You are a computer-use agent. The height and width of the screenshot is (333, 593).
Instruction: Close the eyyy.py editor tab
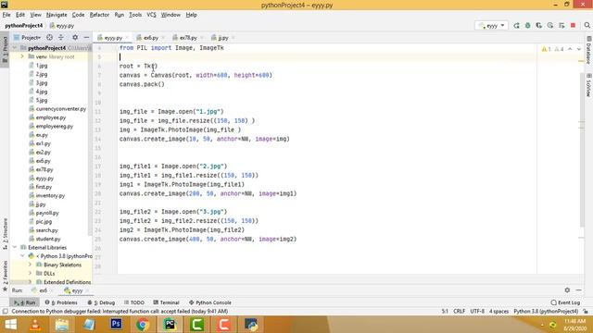point(127,38)
